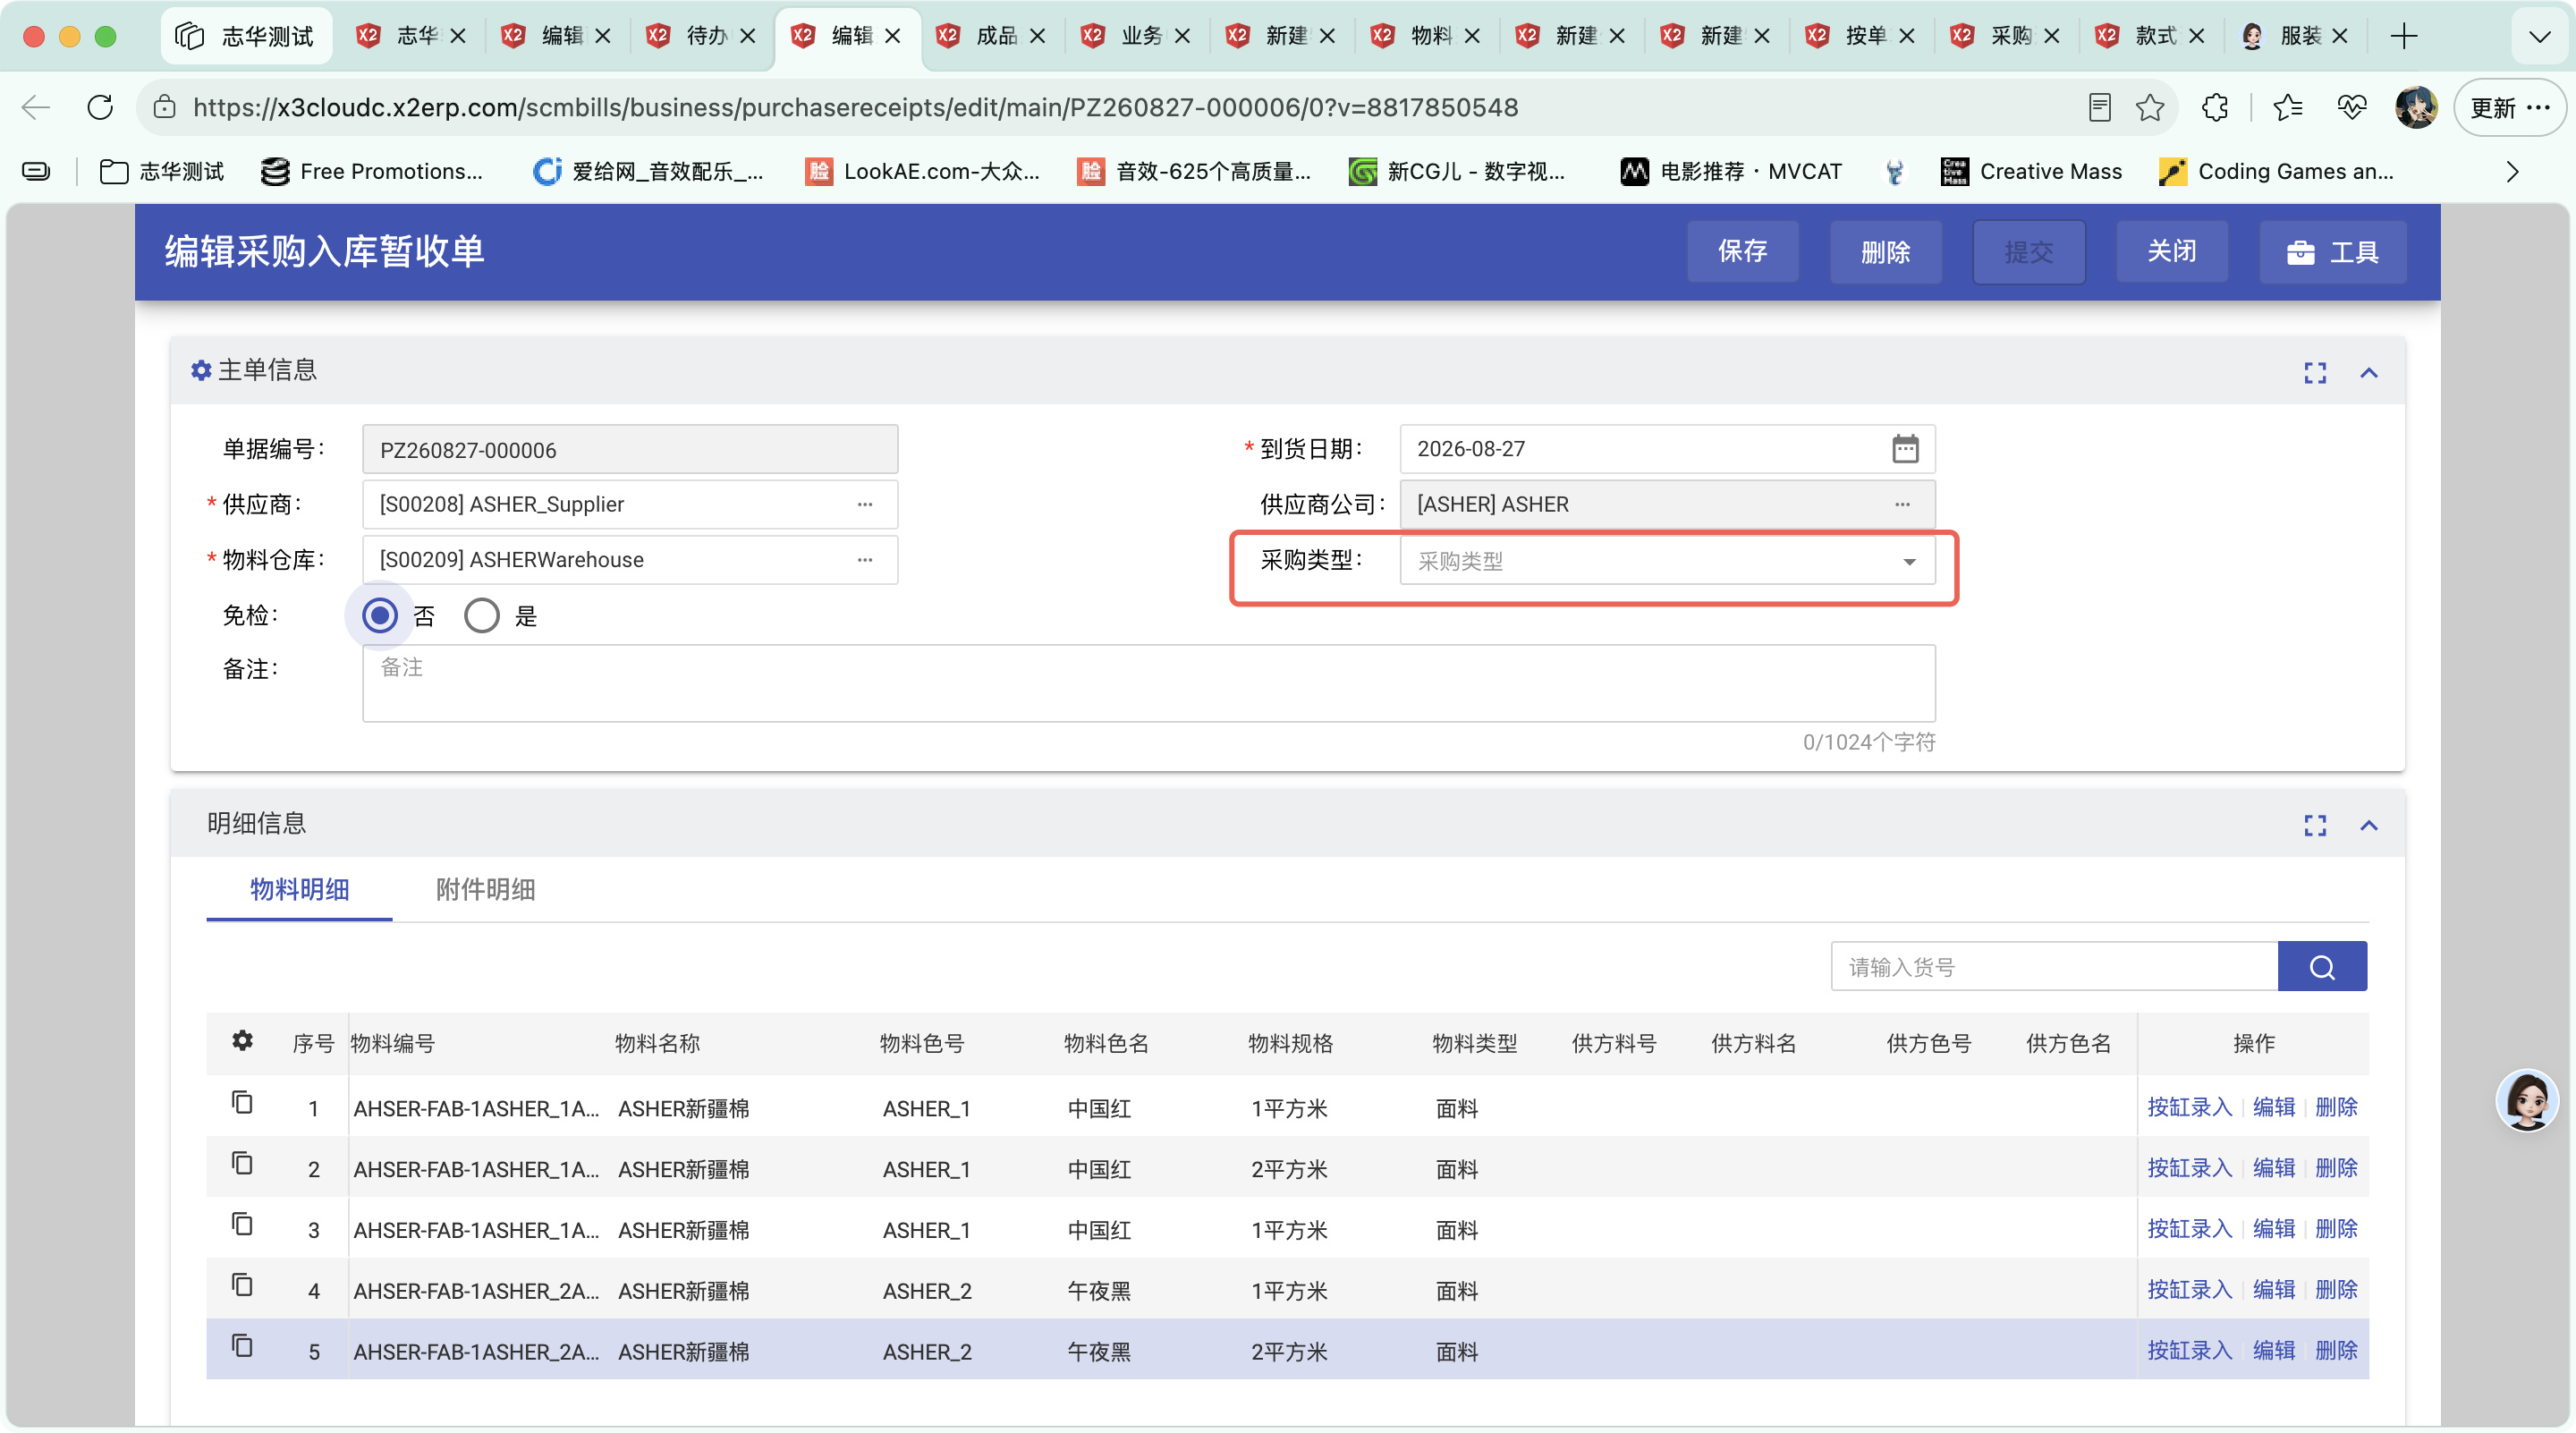Click the 关闭 button
The height and width of the screenshot is (1433, 2576).
coord(2172,252)
